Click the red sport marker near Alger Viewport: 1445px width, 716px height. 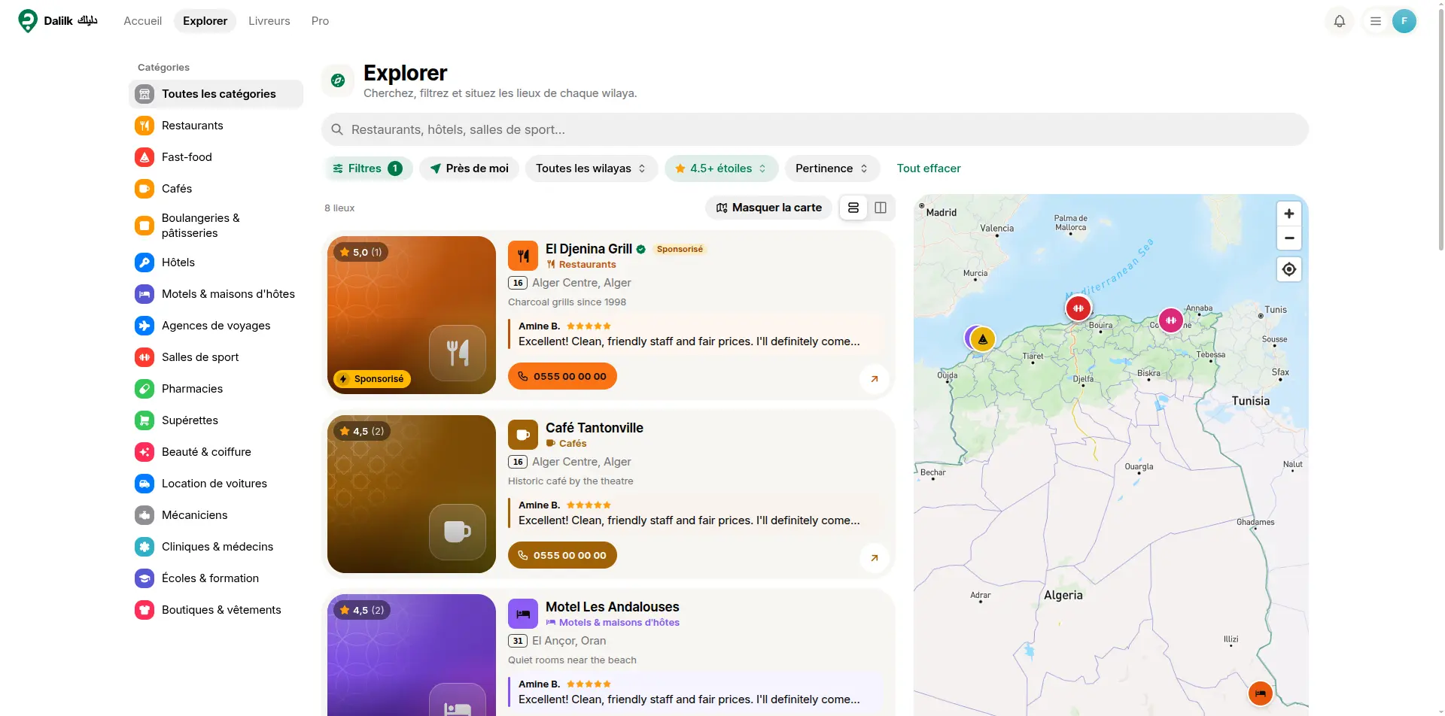[x=1078, y=308]
